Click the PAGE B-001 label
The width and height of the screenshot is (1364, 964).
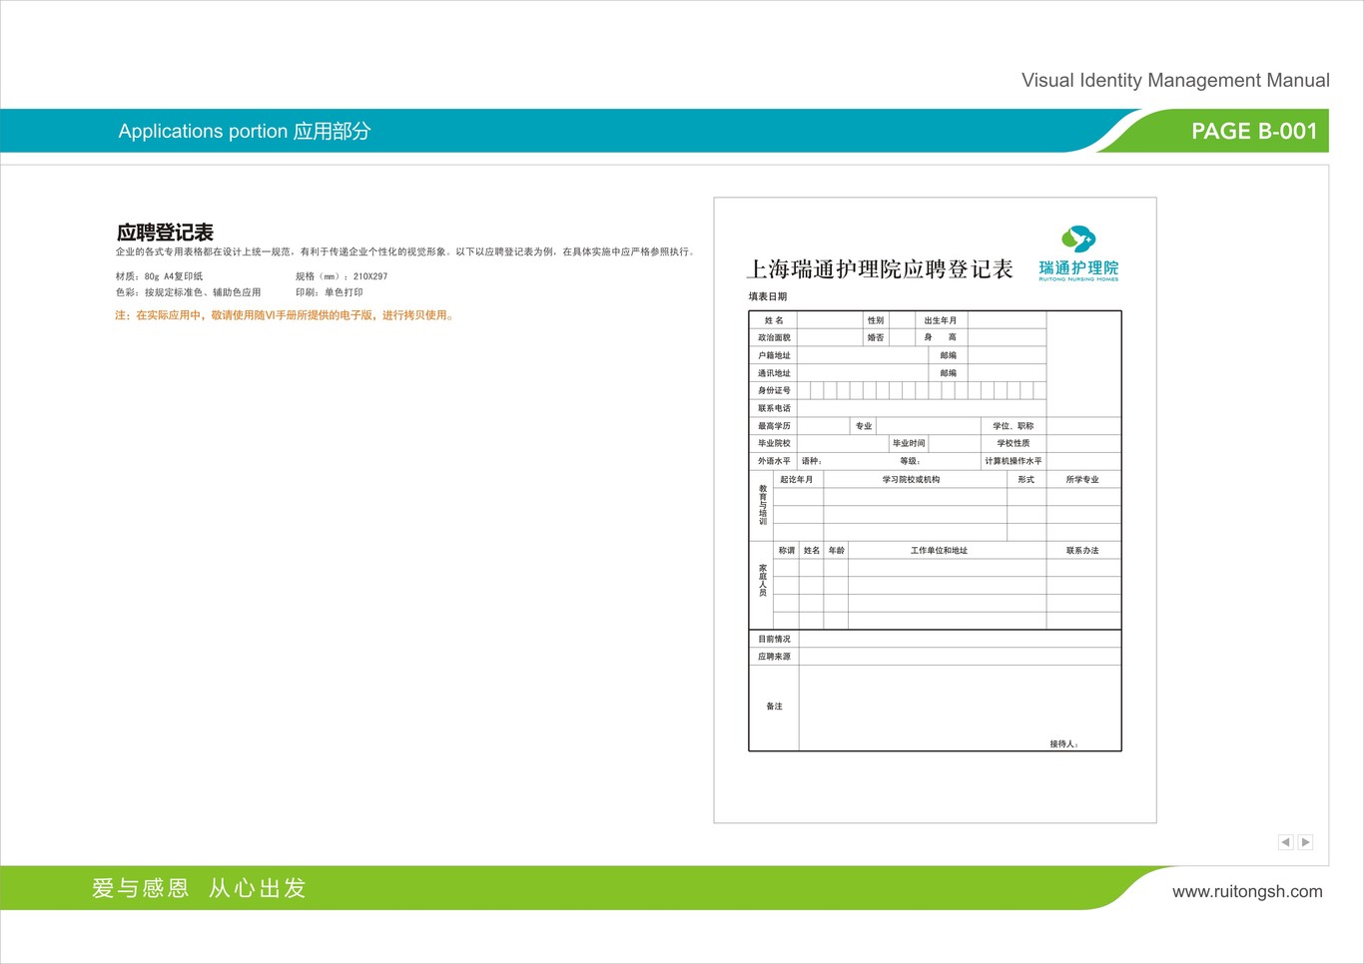1254,131
